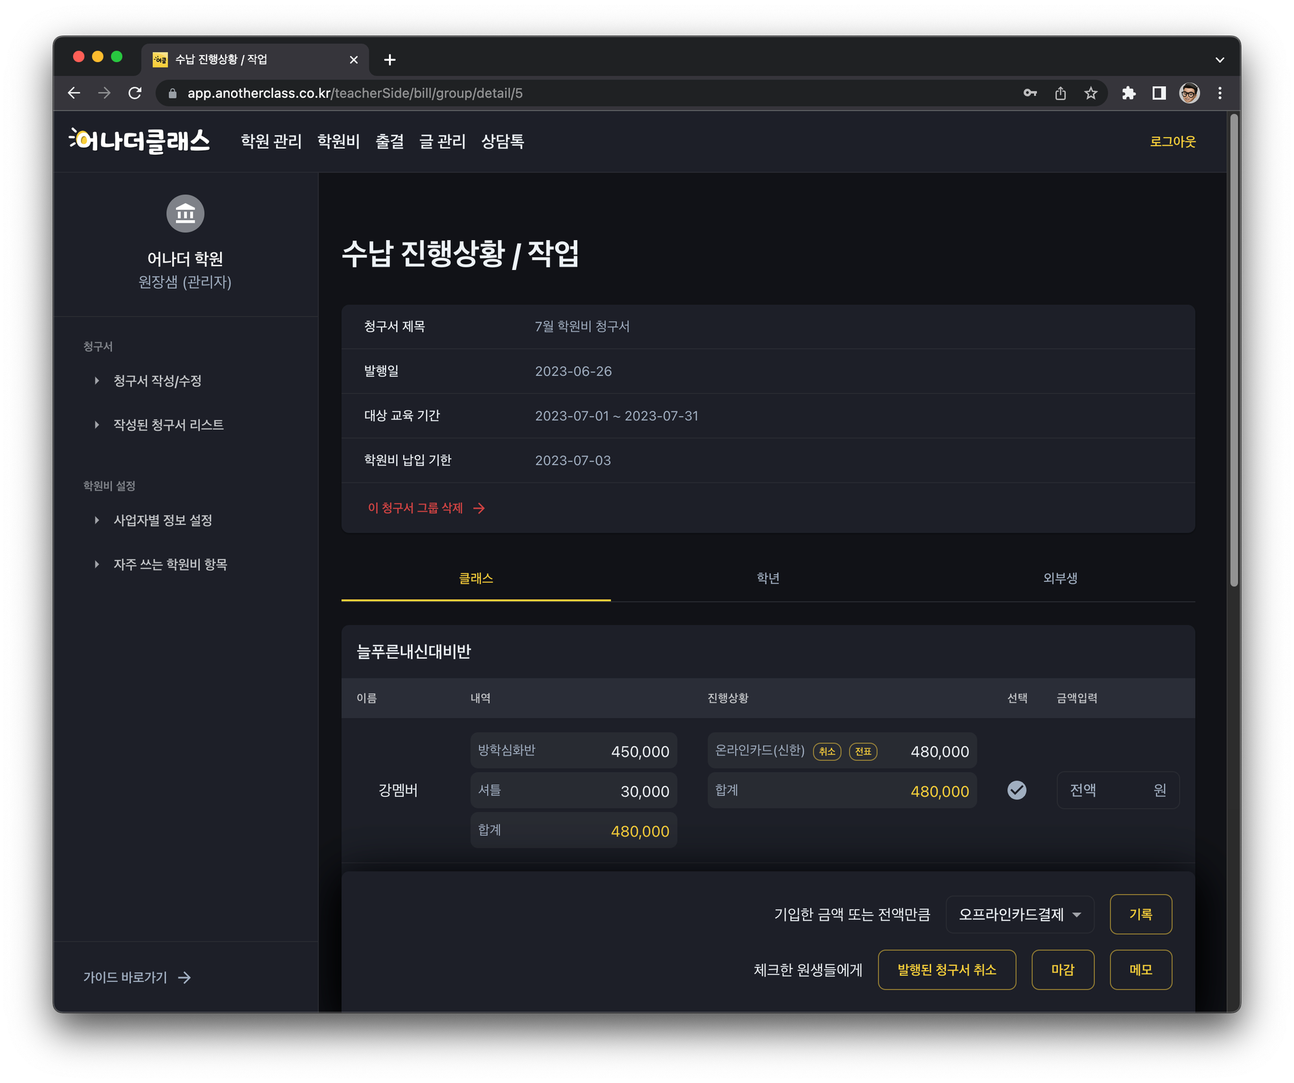Image resolution: width=1294 pixels, height=1083 pixels.
Task: Click the 취소 badge on 온라인카드(신한)
Action: (827, 752)
